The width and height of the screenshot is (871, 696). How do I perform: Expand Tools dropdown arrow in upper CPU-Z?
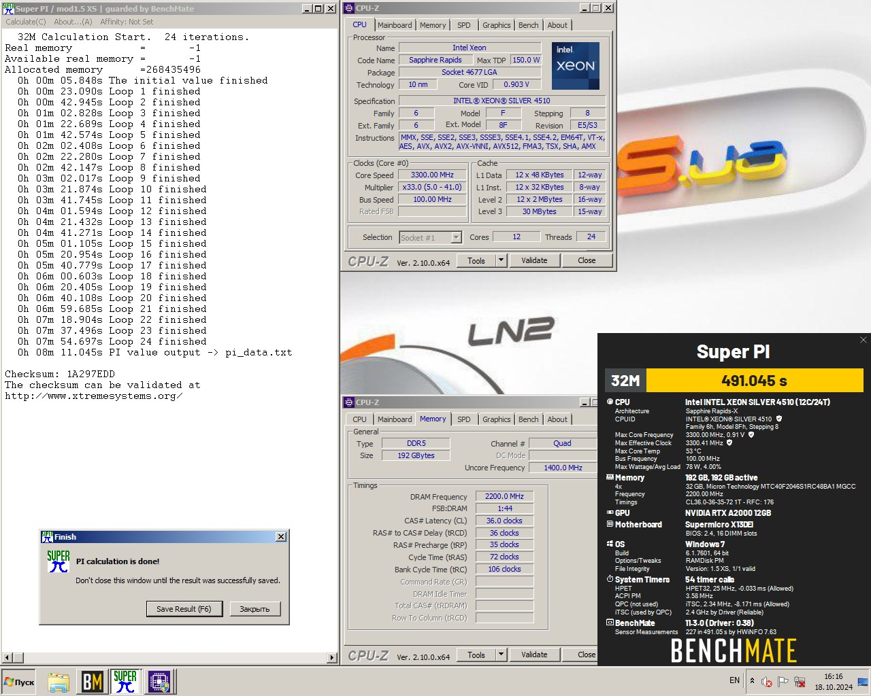click(x=501, y=260)
